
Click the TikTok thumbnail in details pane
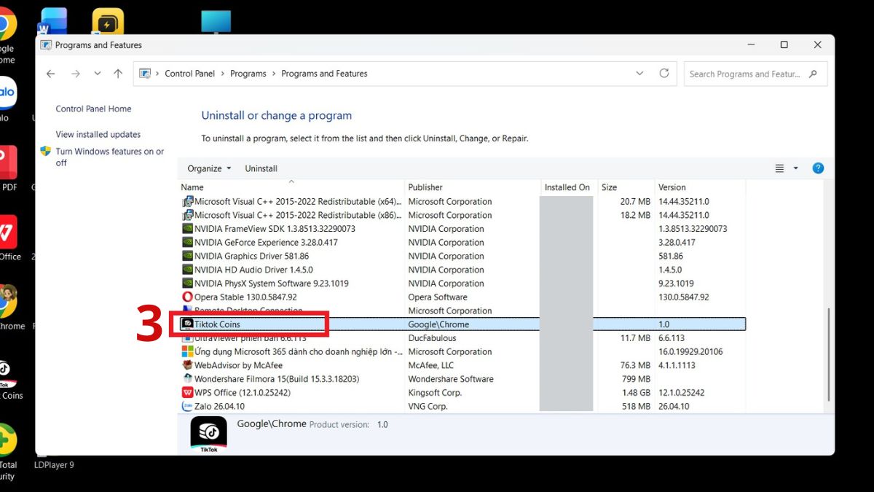(208, 436)
